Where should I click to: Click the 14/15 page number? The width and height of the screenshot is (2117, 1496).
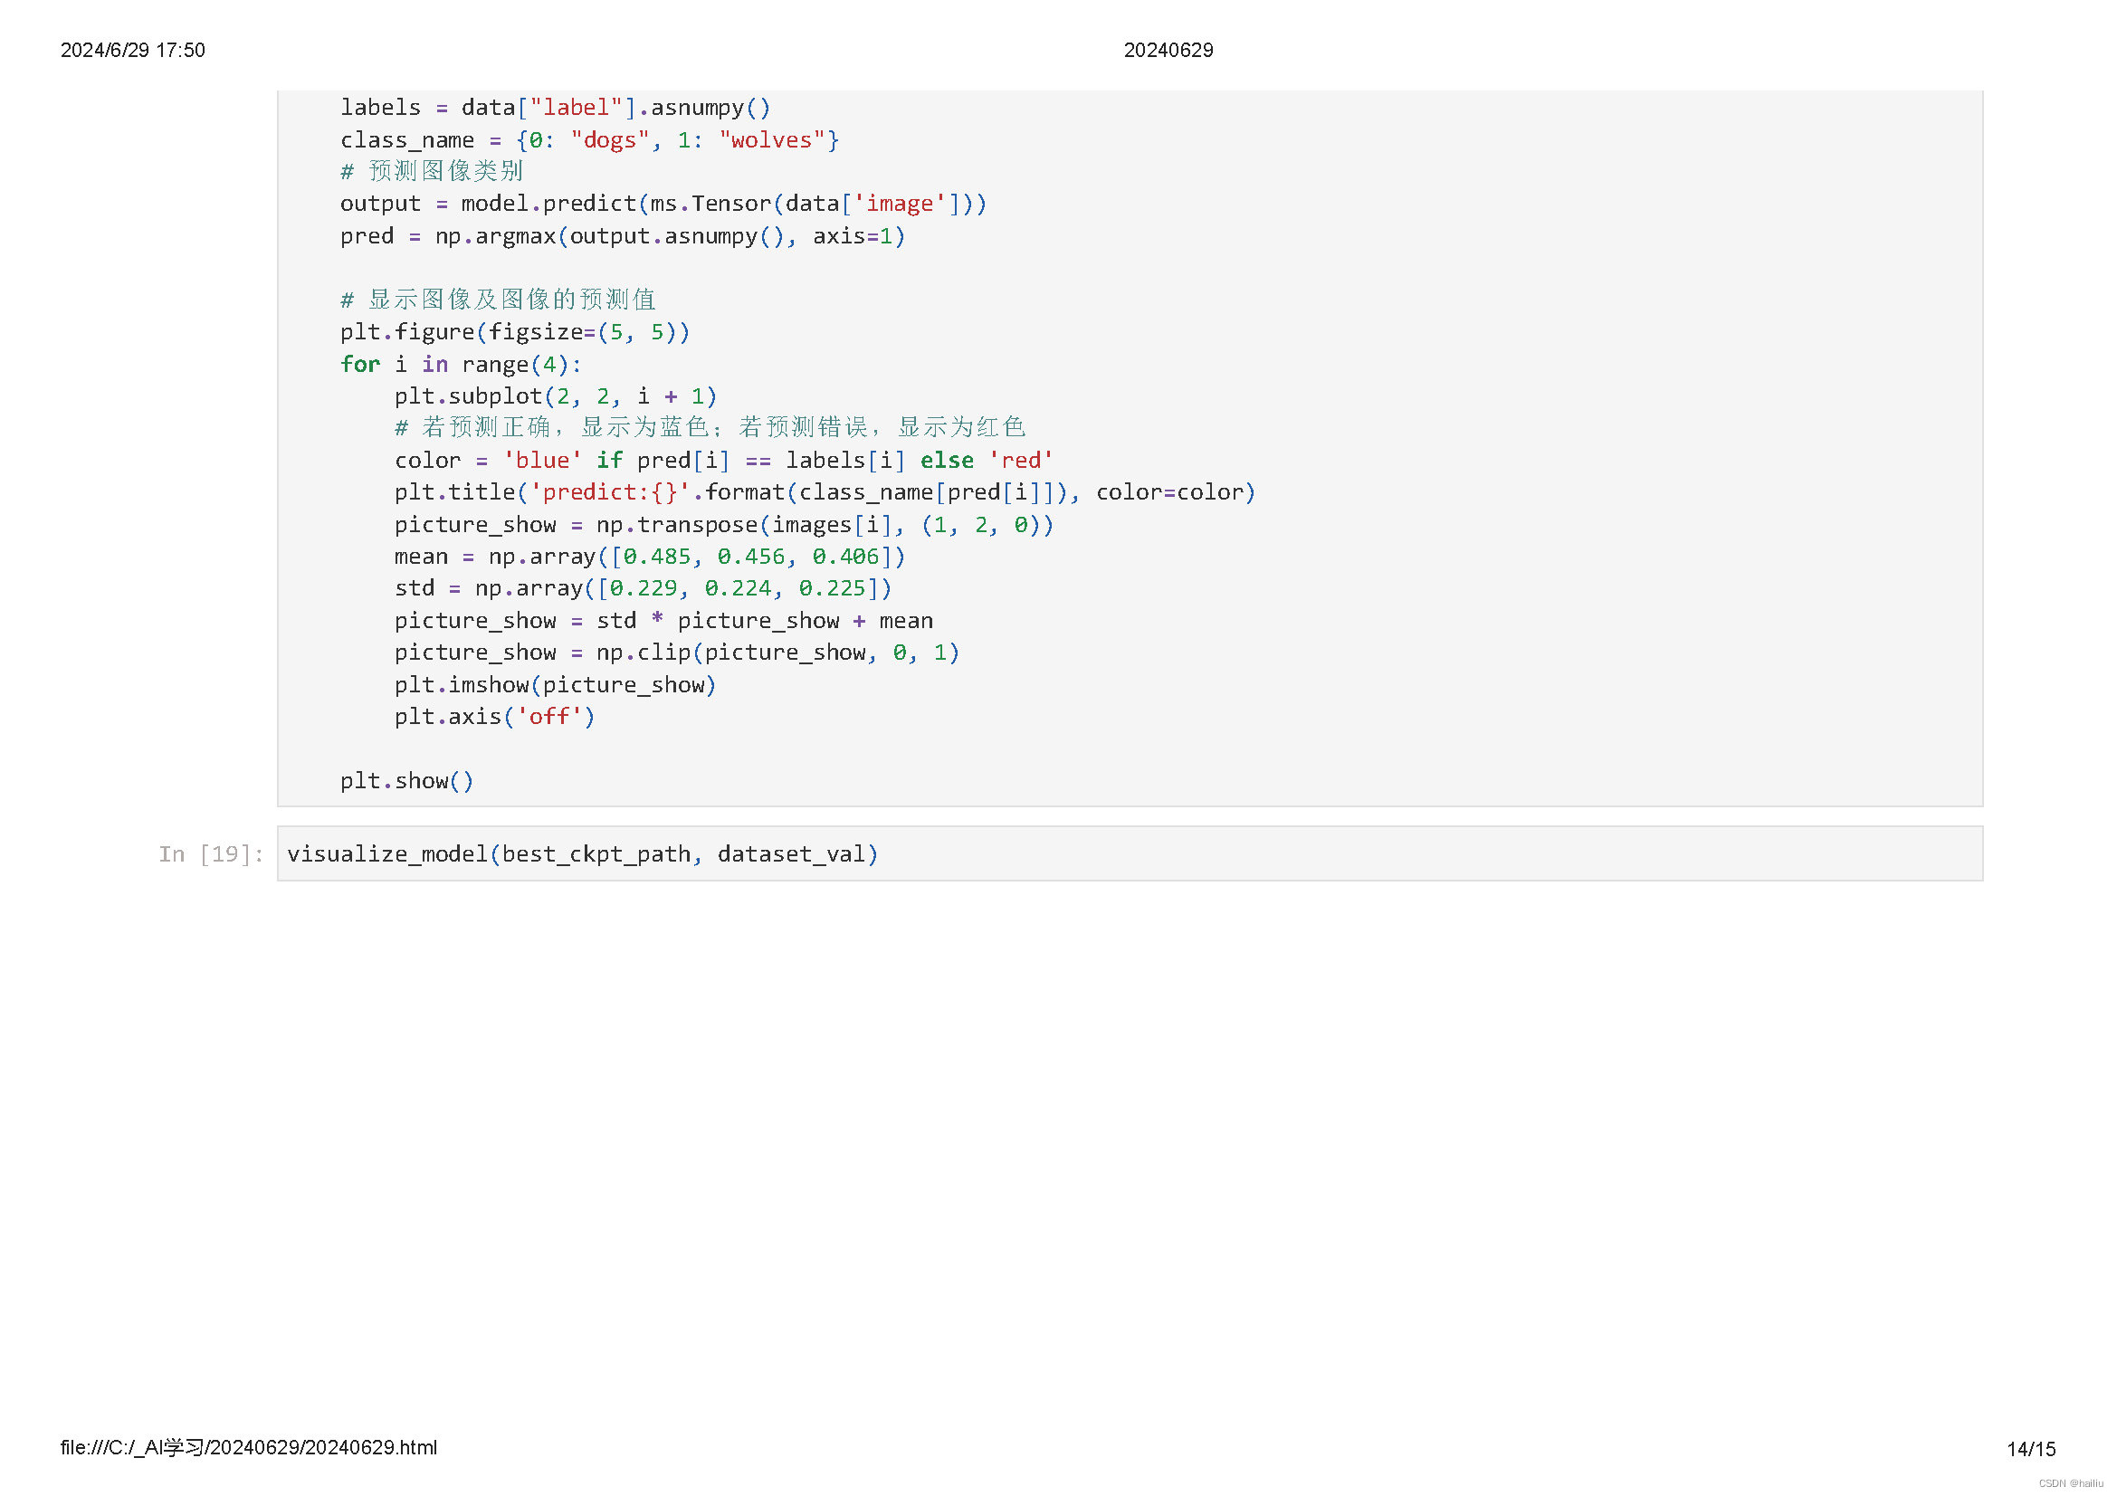coord(2031,1450)
